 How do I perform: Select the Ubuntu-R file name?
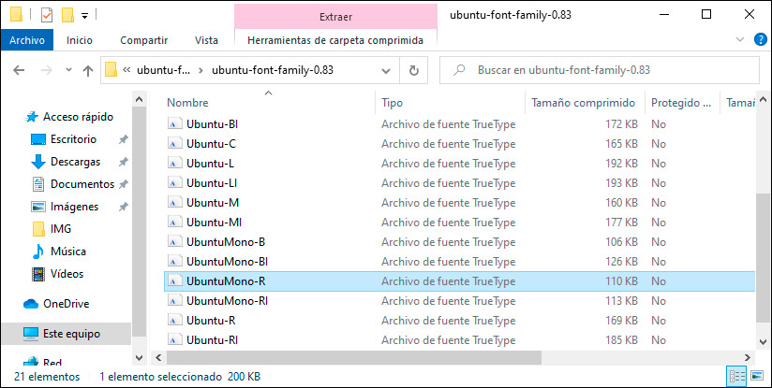[x=211, y=321]
